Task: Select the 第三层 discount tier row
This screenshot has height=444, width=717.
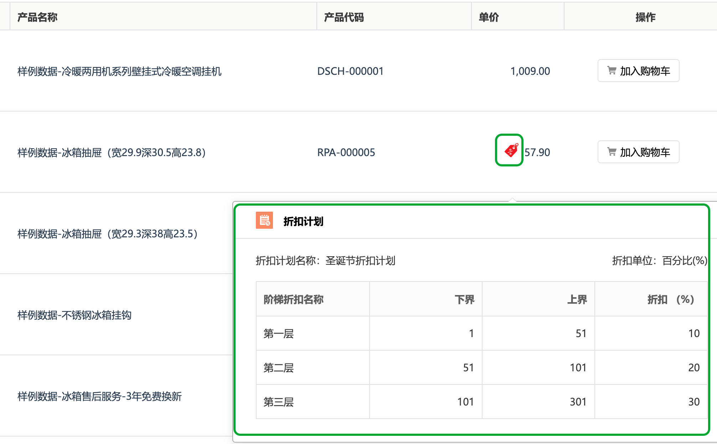Action: pos(278,402)
